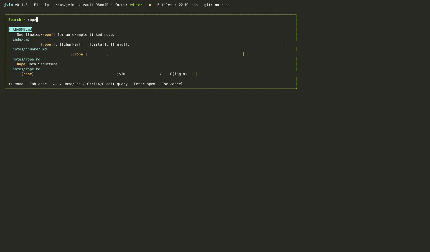
Task: Select the notes/chunker.md result
Action: tap(30, 49)
